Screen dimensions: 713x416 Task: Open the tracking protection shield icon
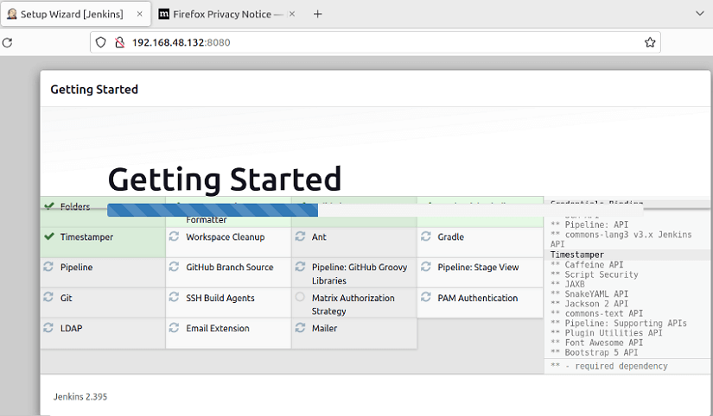tap(100, 42)
